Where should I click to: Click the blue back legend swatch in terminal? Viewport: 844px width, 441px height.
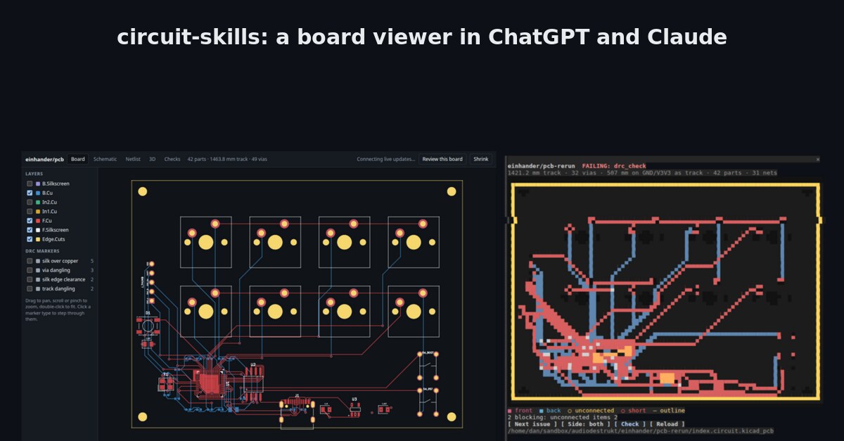[x=541, y=411]
